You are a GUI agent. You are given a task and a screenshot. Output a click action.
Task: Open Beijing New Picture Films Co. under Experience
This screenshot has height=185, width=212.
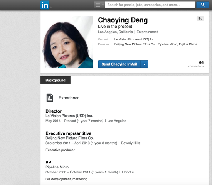coord(69,138)
